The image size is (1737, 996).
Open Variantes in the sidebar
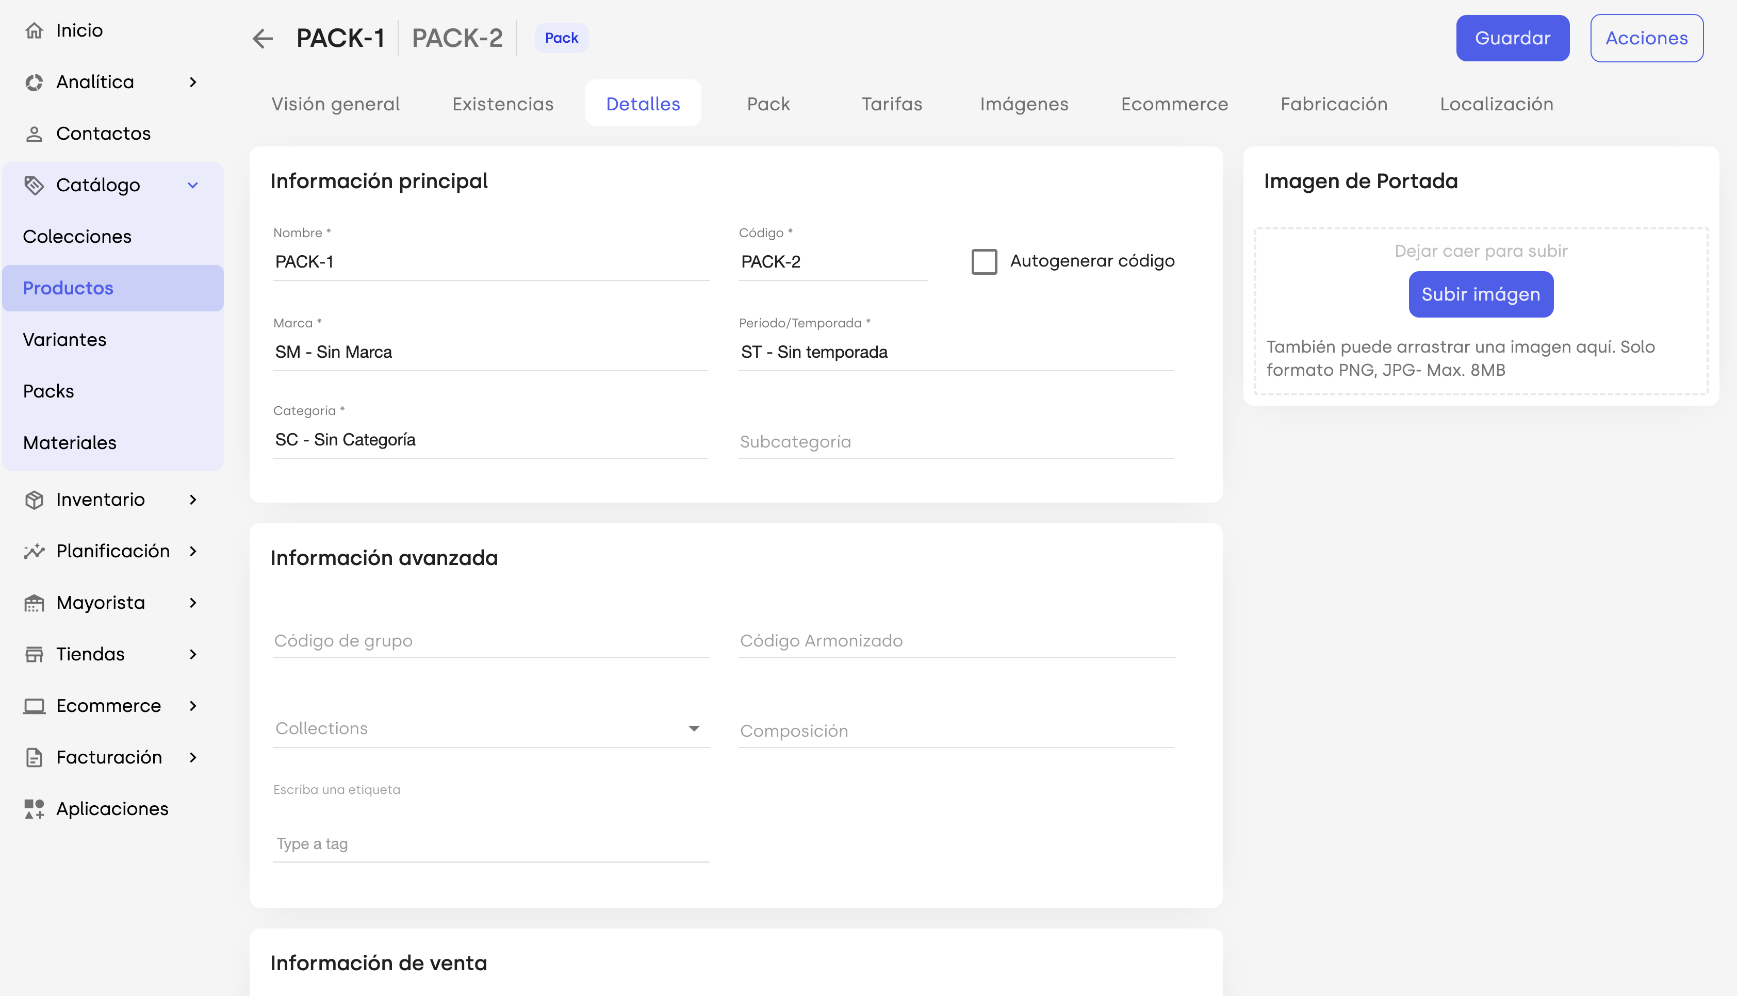(113, 340)
